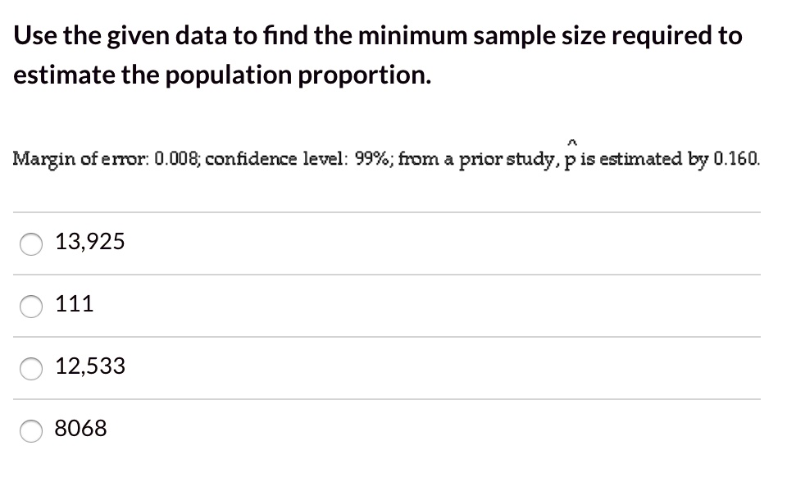Select the radio button for 8068

tap(31, 430)
